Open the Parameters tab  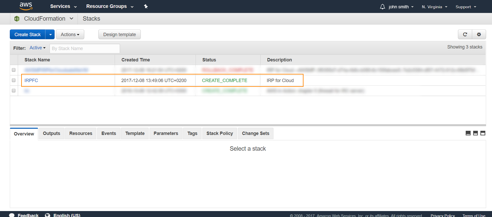166,133
